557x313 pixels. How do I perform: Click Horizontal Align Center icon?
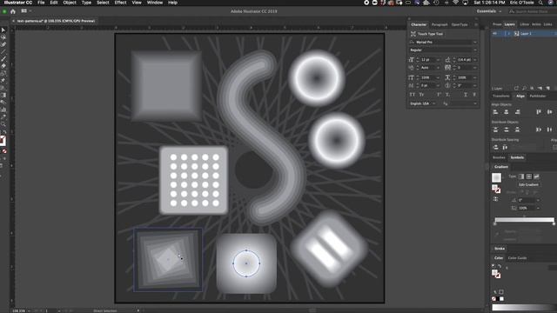(x=507, y=112)
